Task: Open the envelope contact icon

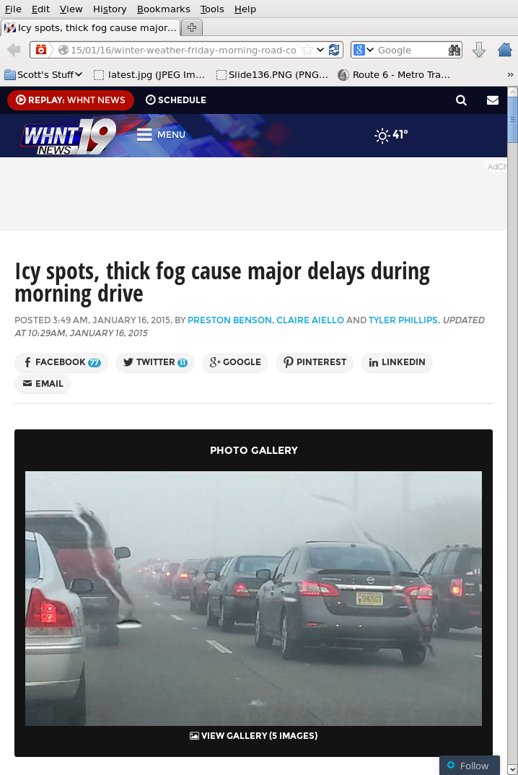Action: pyautogui.click(x=493, y=100)
